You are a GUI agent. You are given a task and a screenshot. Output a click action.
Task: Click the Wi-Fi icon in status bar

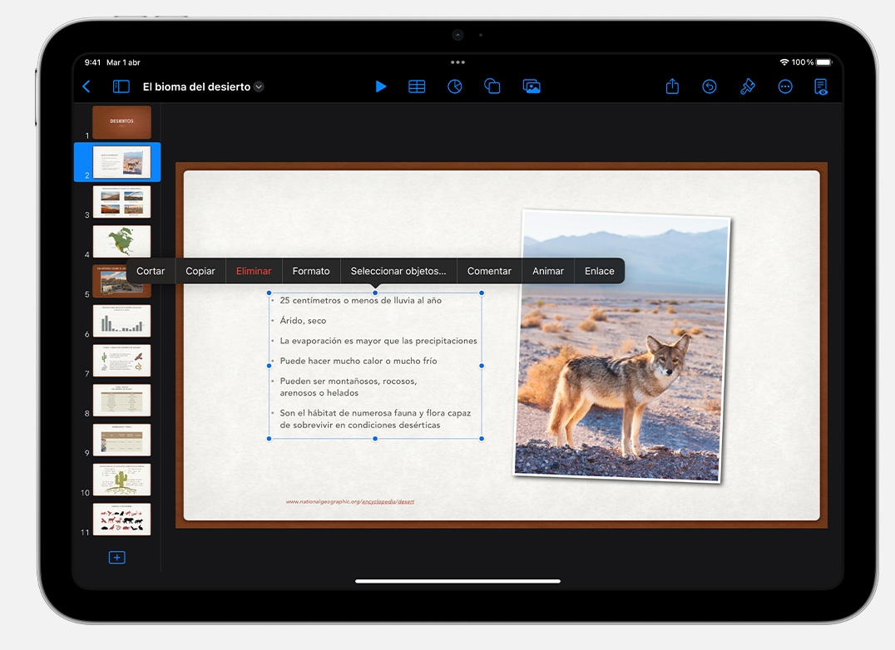click(x=784, y=62)
